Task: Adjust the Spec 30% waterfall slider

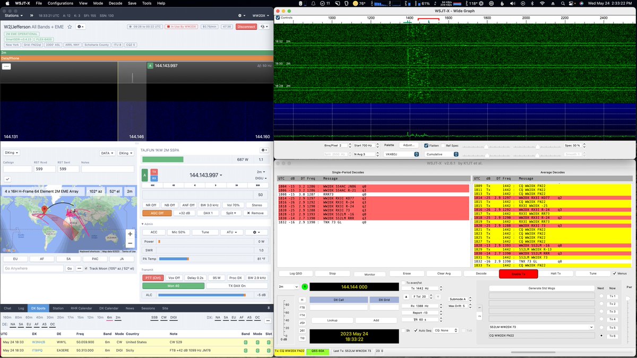Action: pyautogui.click(x=538, y=146)
